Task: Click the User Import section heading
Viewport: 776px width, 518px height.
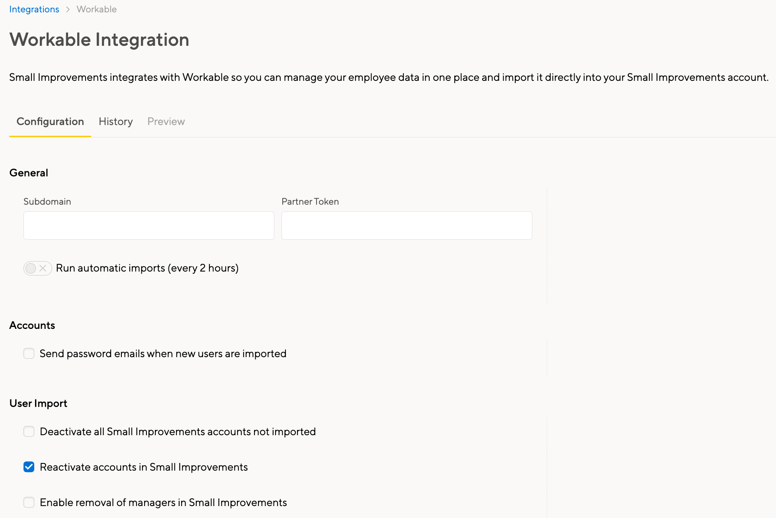Action: pyautogui.click(x=38, y=403)
